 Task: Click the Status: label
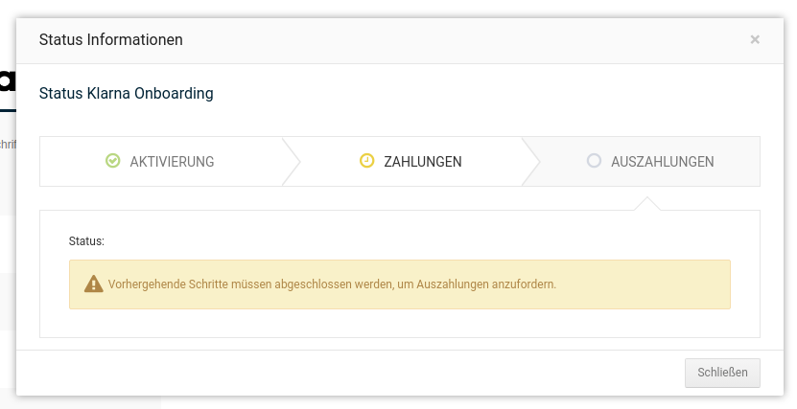86,241
